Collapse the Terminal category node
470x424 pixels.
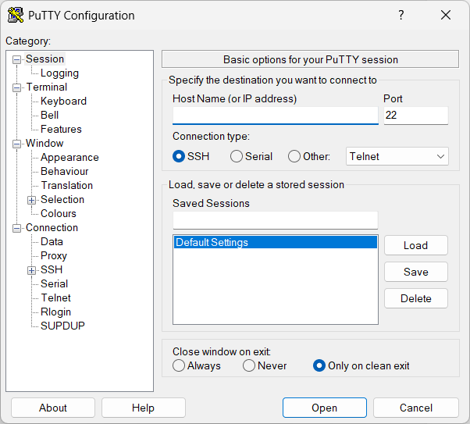(17, 87)
